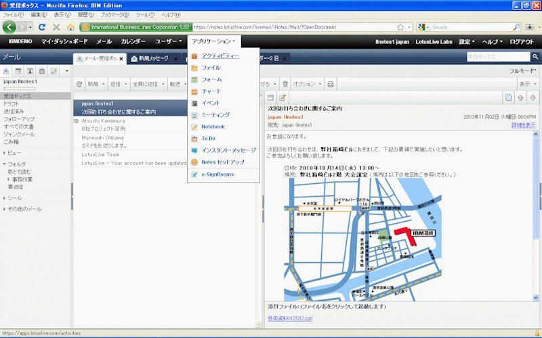This screenshot has height=338, width=542.
Task: Select Notebook in Applications menu
Action: pos(213,126)
